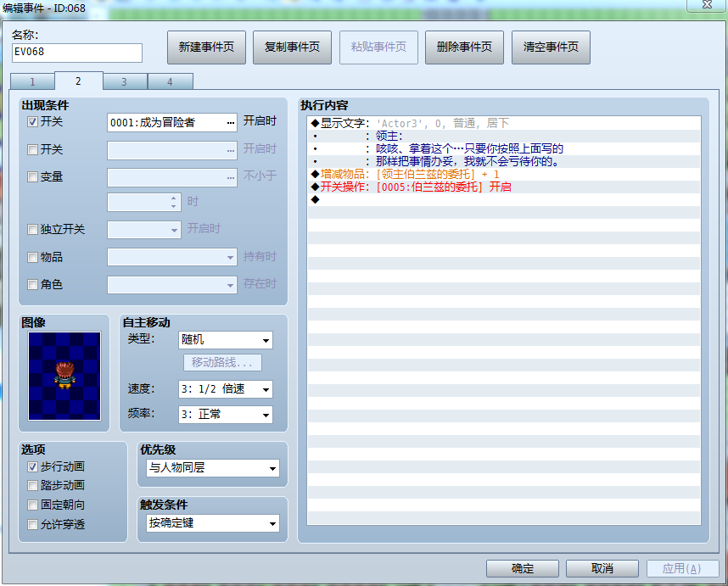Viewport: 728px width, 586px height.
Task: Select the 增减物品 command line
Action: [504, 175]
